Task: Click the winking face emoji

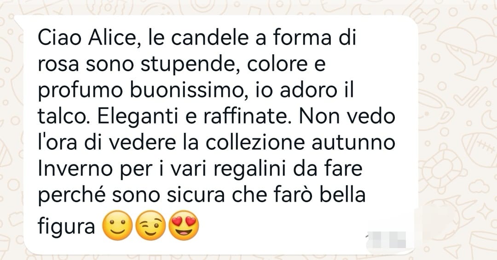Action: (150, 225)
